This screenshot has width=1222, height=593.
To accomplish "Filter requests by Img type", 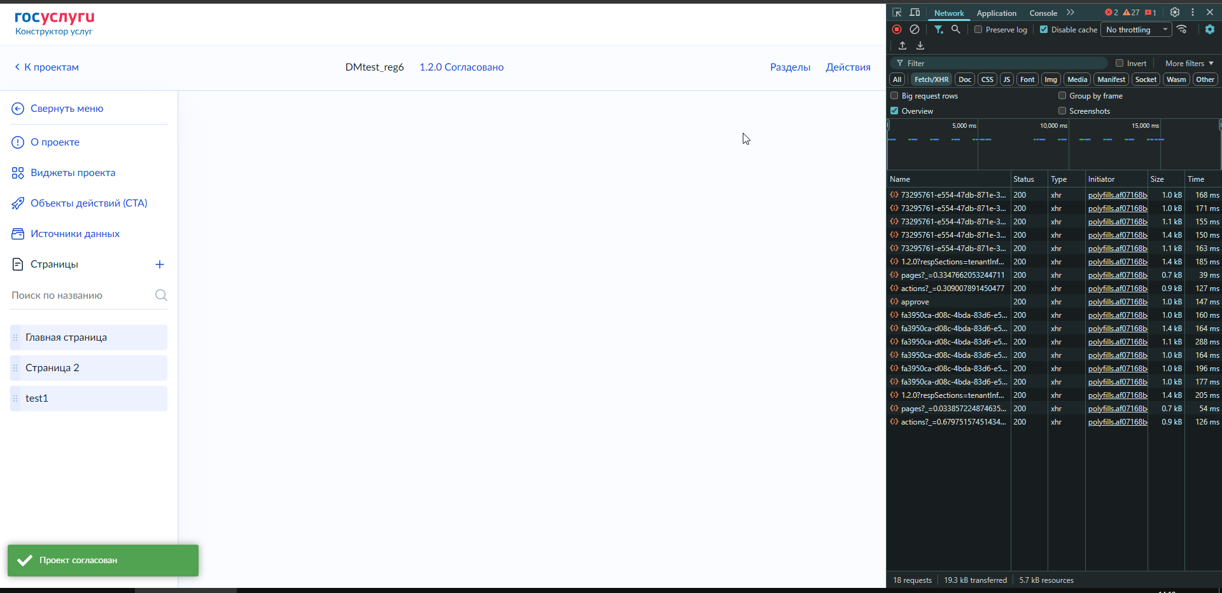I will [1051, 79].
